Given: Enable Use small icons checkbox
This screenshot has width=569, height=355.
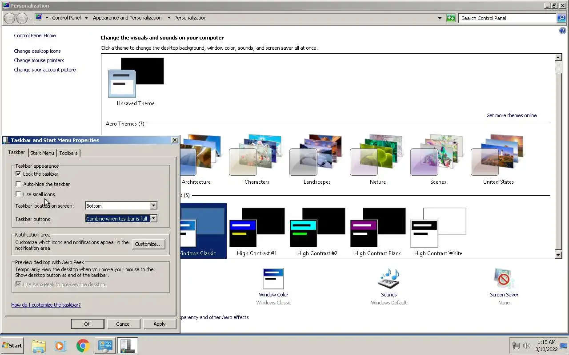Looking at the screenshot, I should coord(18,194).
